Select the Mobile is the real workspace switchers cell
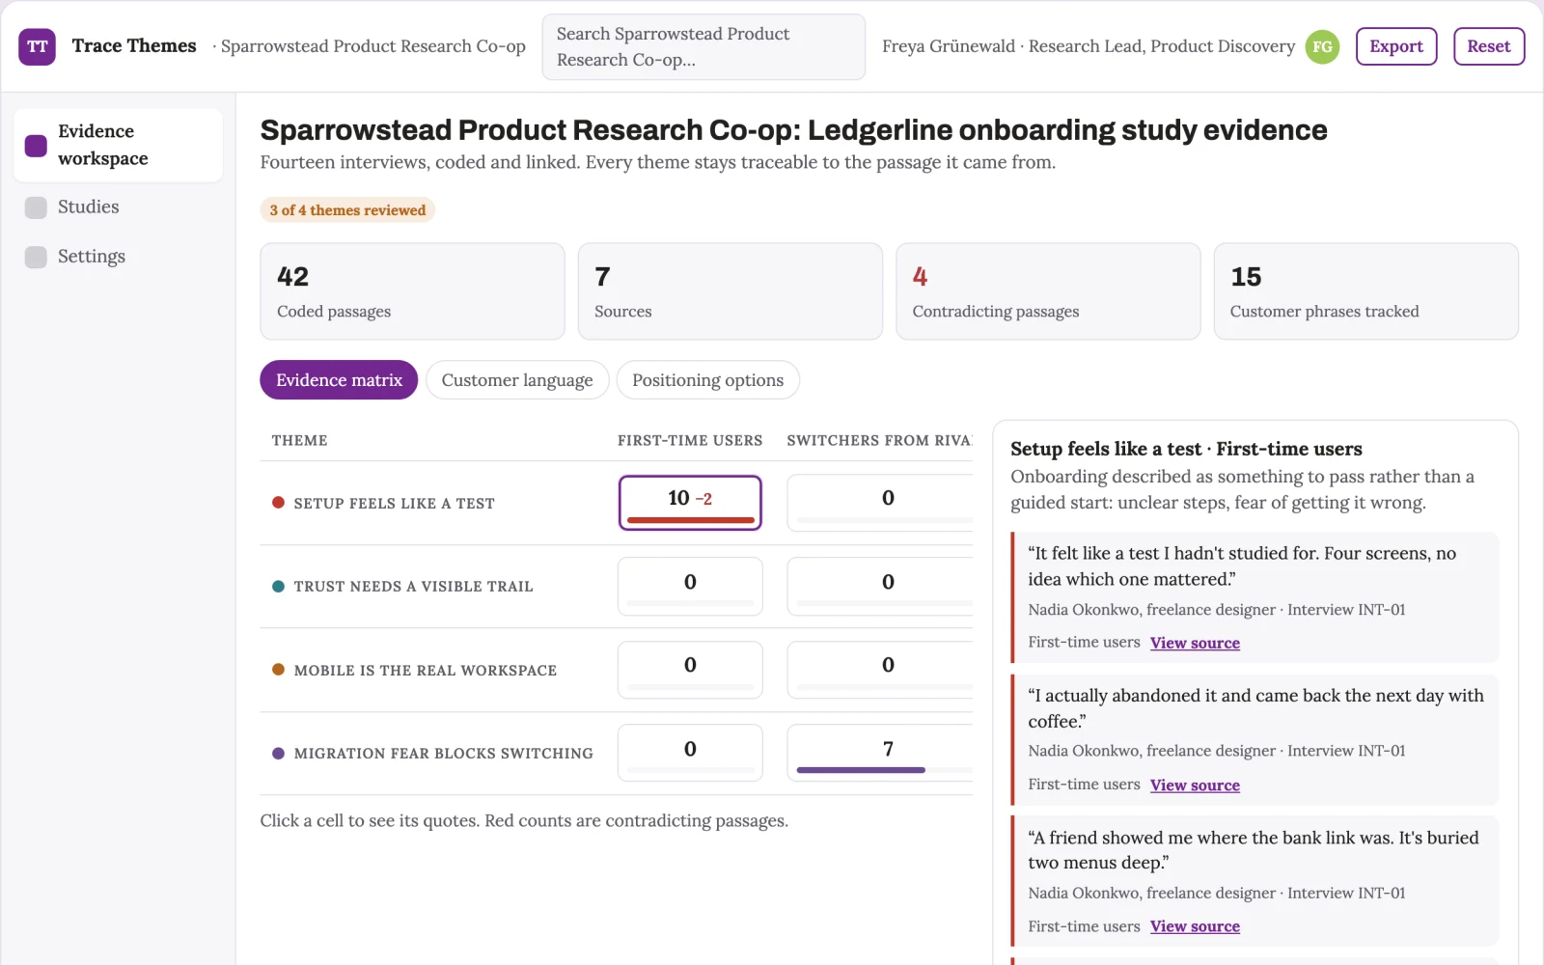The width and height of the screenshot is (1544, 965). 880,670
